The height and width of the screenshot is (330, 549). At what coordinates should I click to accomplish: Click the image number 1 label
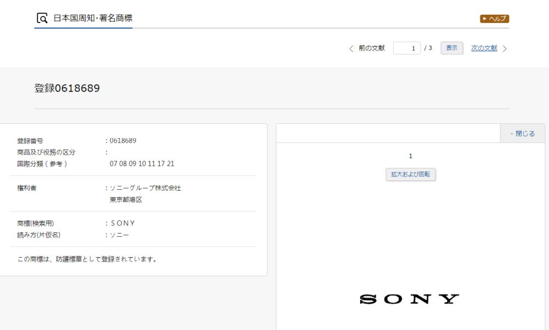[410, 156]
